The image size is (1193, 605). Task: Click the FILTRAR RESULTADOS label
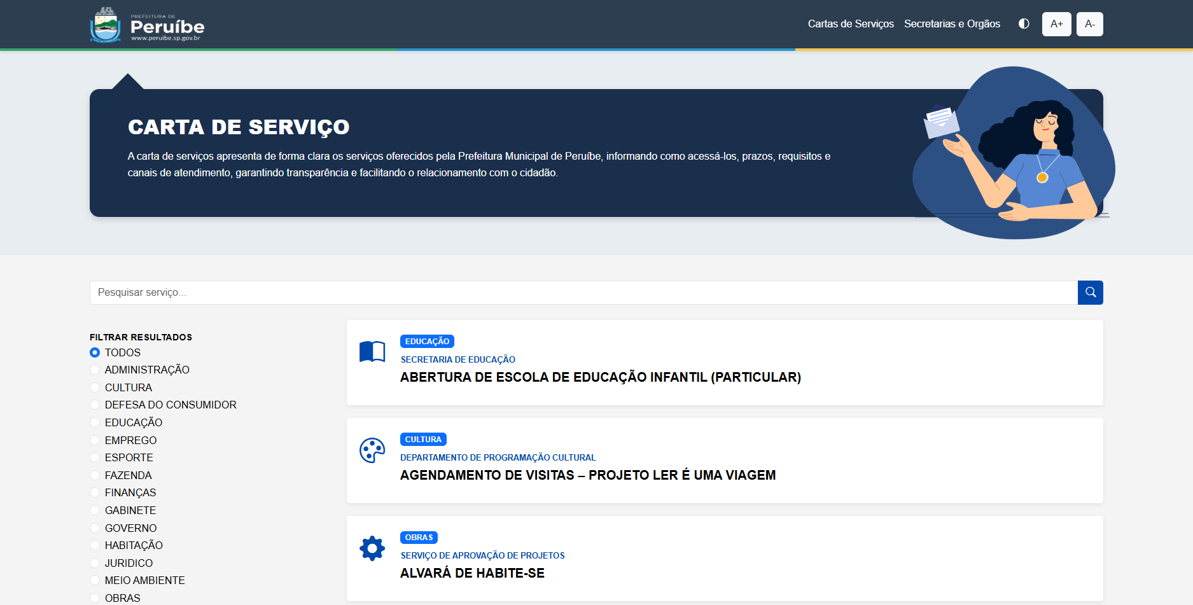141,337
